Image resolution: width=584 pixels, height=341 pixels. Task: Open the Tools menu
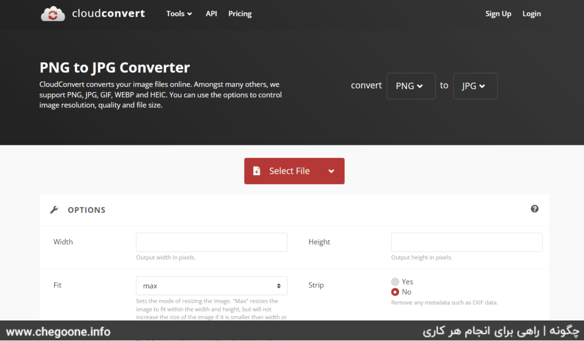[179, 14]
